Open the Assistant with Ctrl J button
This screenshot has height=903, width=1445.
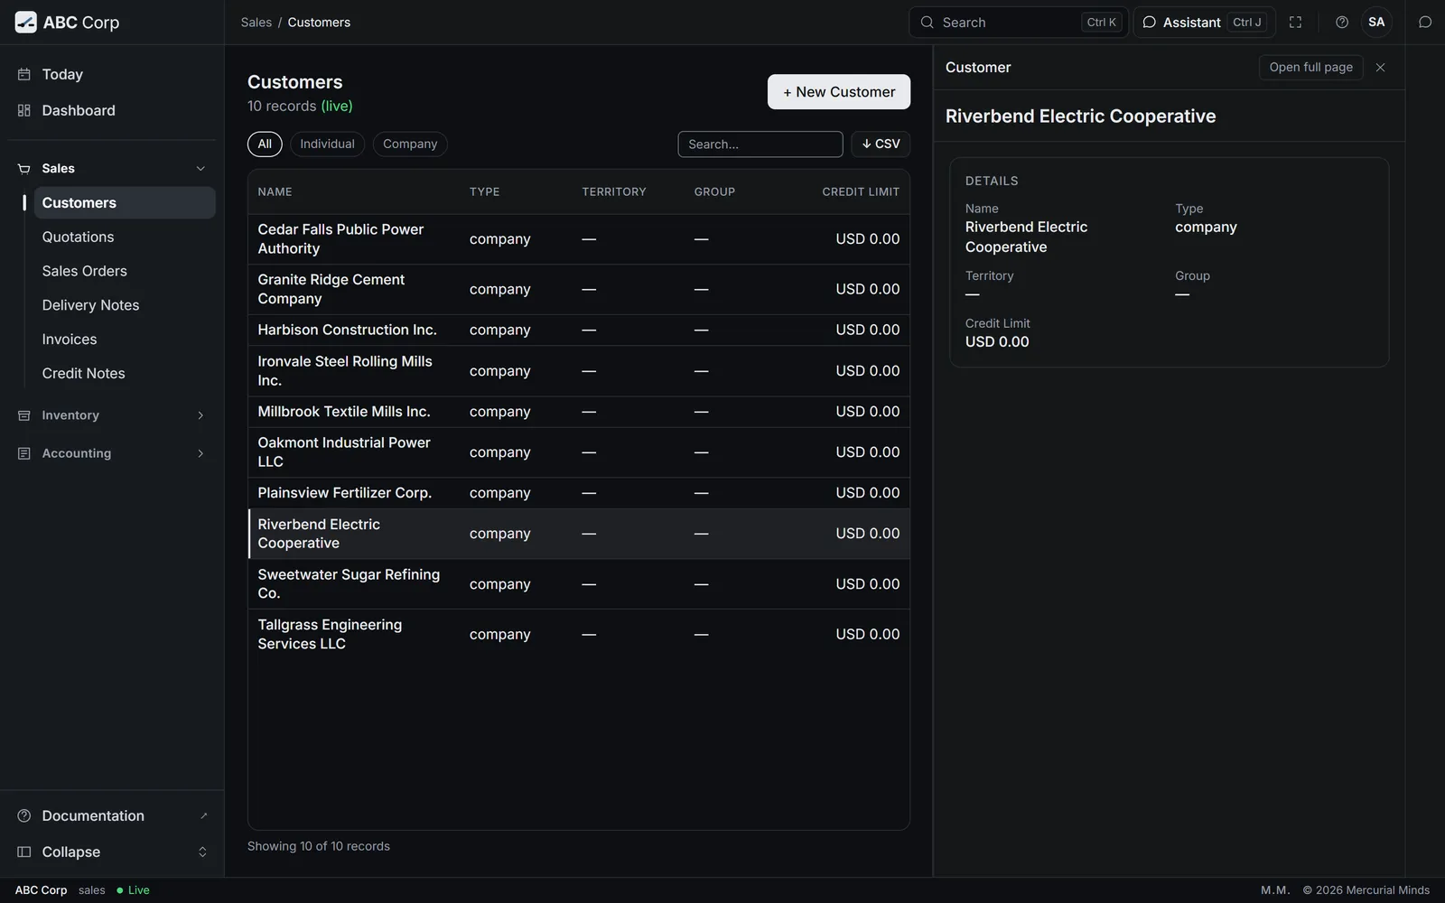(1204, 23)
